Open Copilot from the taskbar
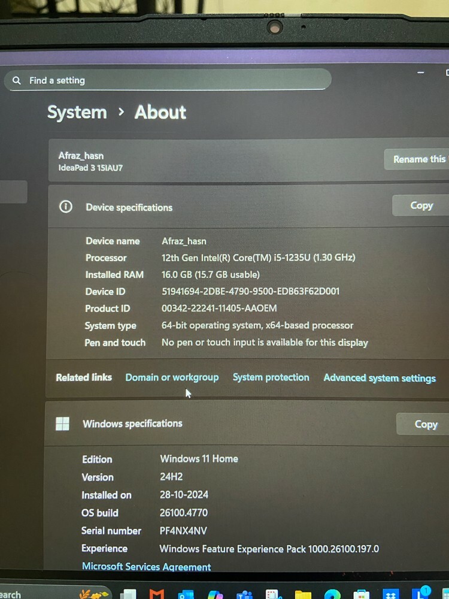This screenshot has height=599, width=449. [216, 595]
